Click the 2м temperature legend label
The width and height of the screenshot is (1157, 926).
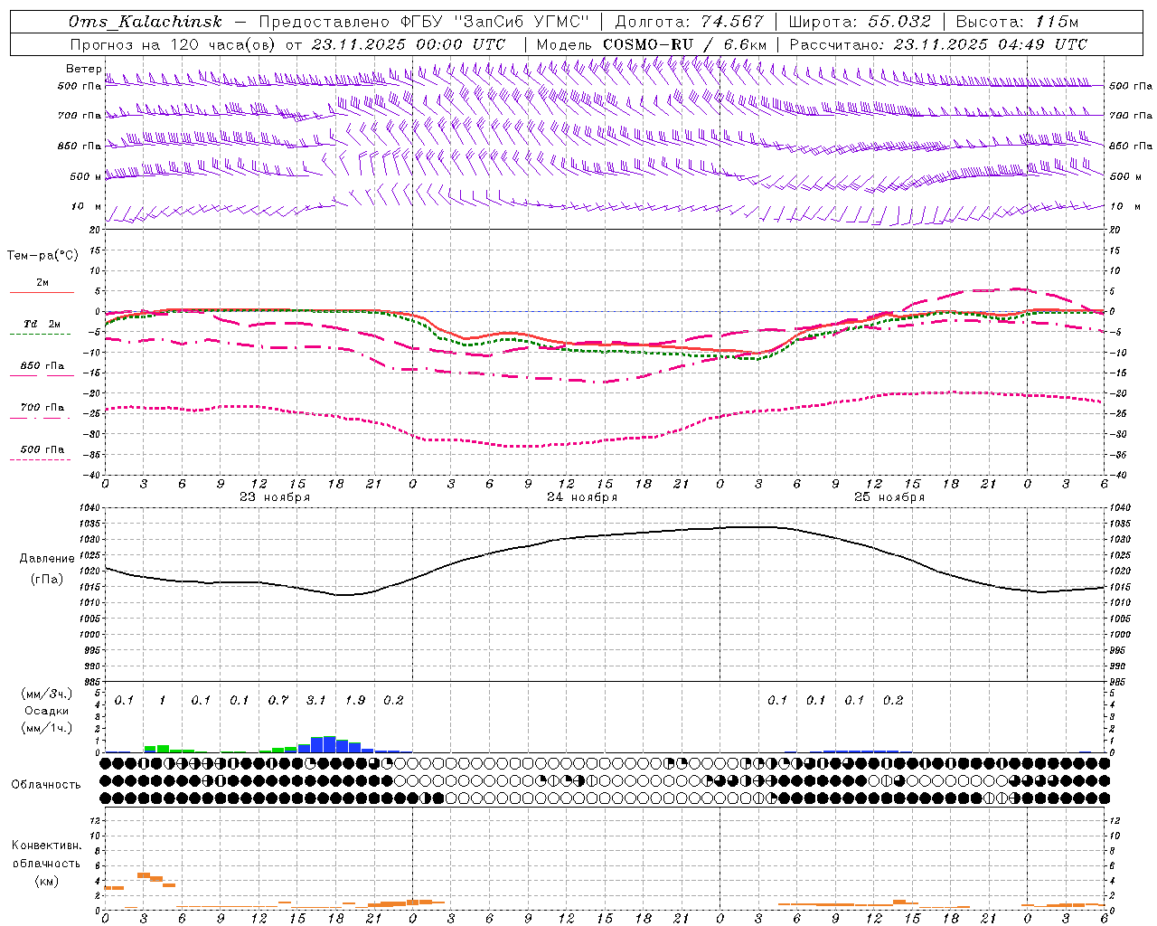42,283
